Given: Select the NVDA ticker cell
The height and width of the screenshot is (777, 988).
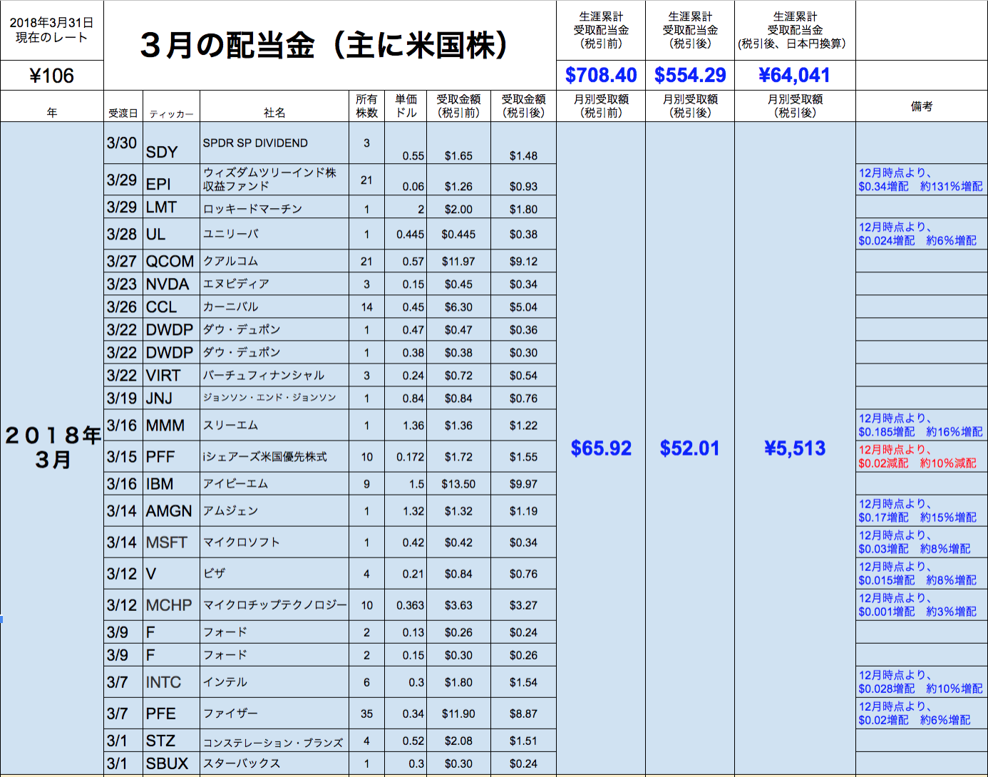Looking at the screenshot, I should [171, 284].
